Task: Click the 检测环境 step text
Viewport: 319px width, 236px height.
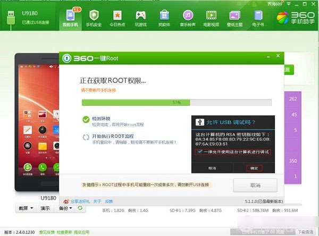Action: (101, 119)
